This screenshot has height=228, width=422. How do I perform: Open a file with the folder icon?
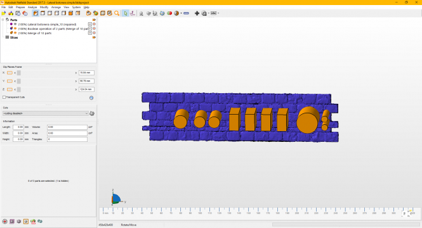point(4,13)
